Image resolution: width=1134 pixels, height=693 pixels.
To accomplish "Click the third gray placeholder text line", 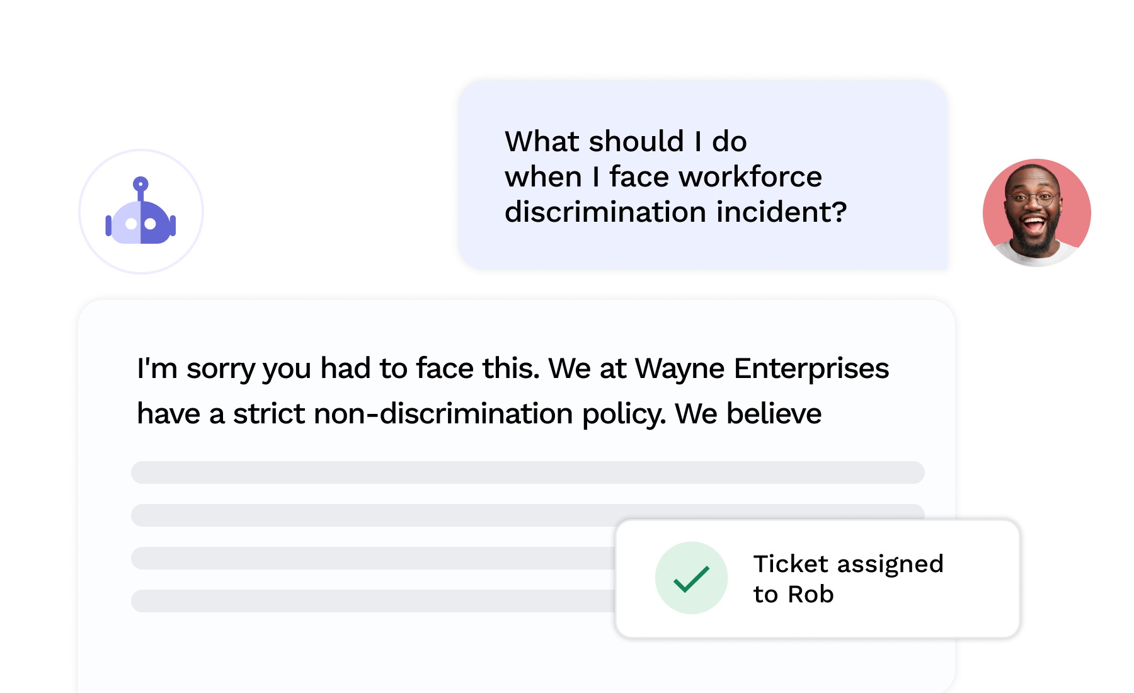I will coord(373,558).
